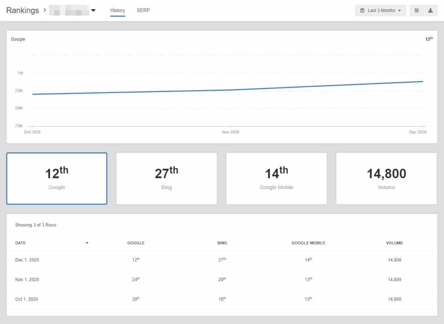Click the Nov 1, 2020 table row
444x324 pixels.
click(222, 280)
